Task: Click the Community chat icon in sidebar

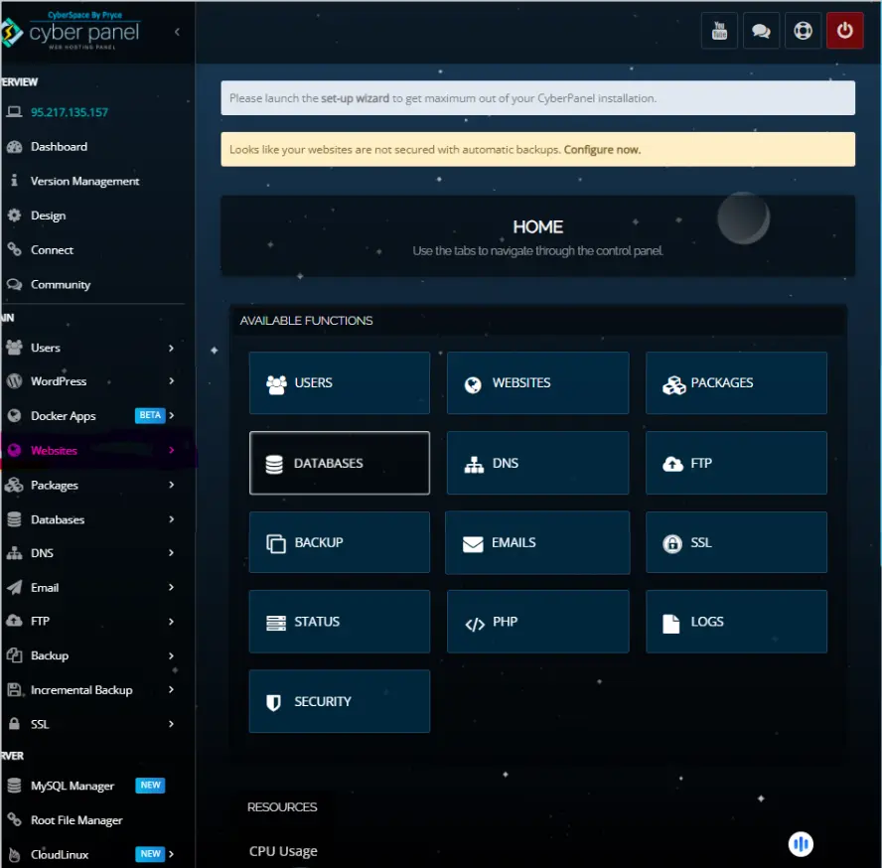Action: click(x=14, y=284)
